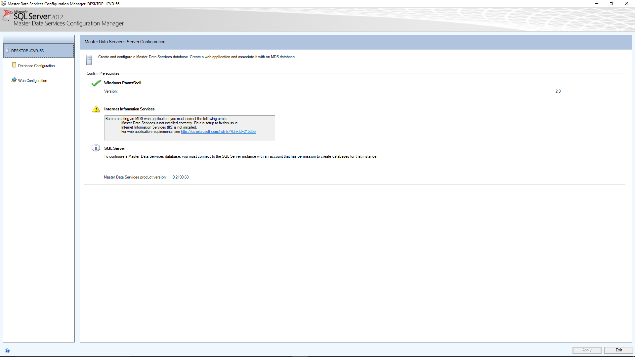Click the SQL Server heading

tap(114, 148)
